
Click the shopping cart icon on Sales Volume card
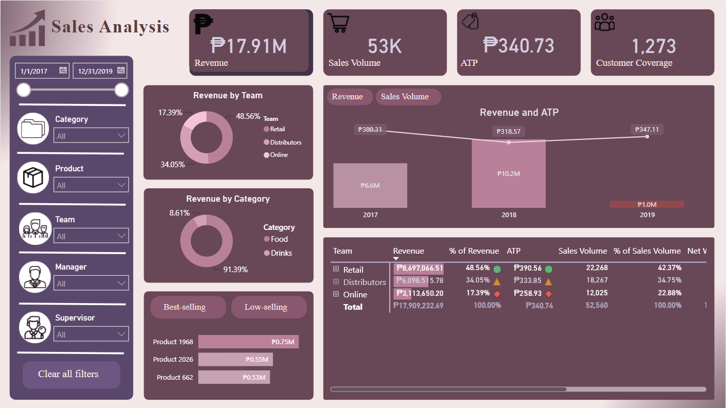[339, 23]
